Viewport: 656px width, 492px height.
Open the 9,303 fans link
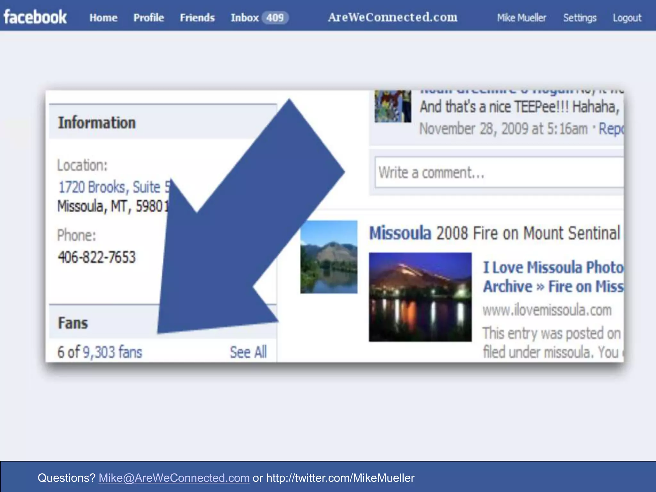[x=112, y=352]
